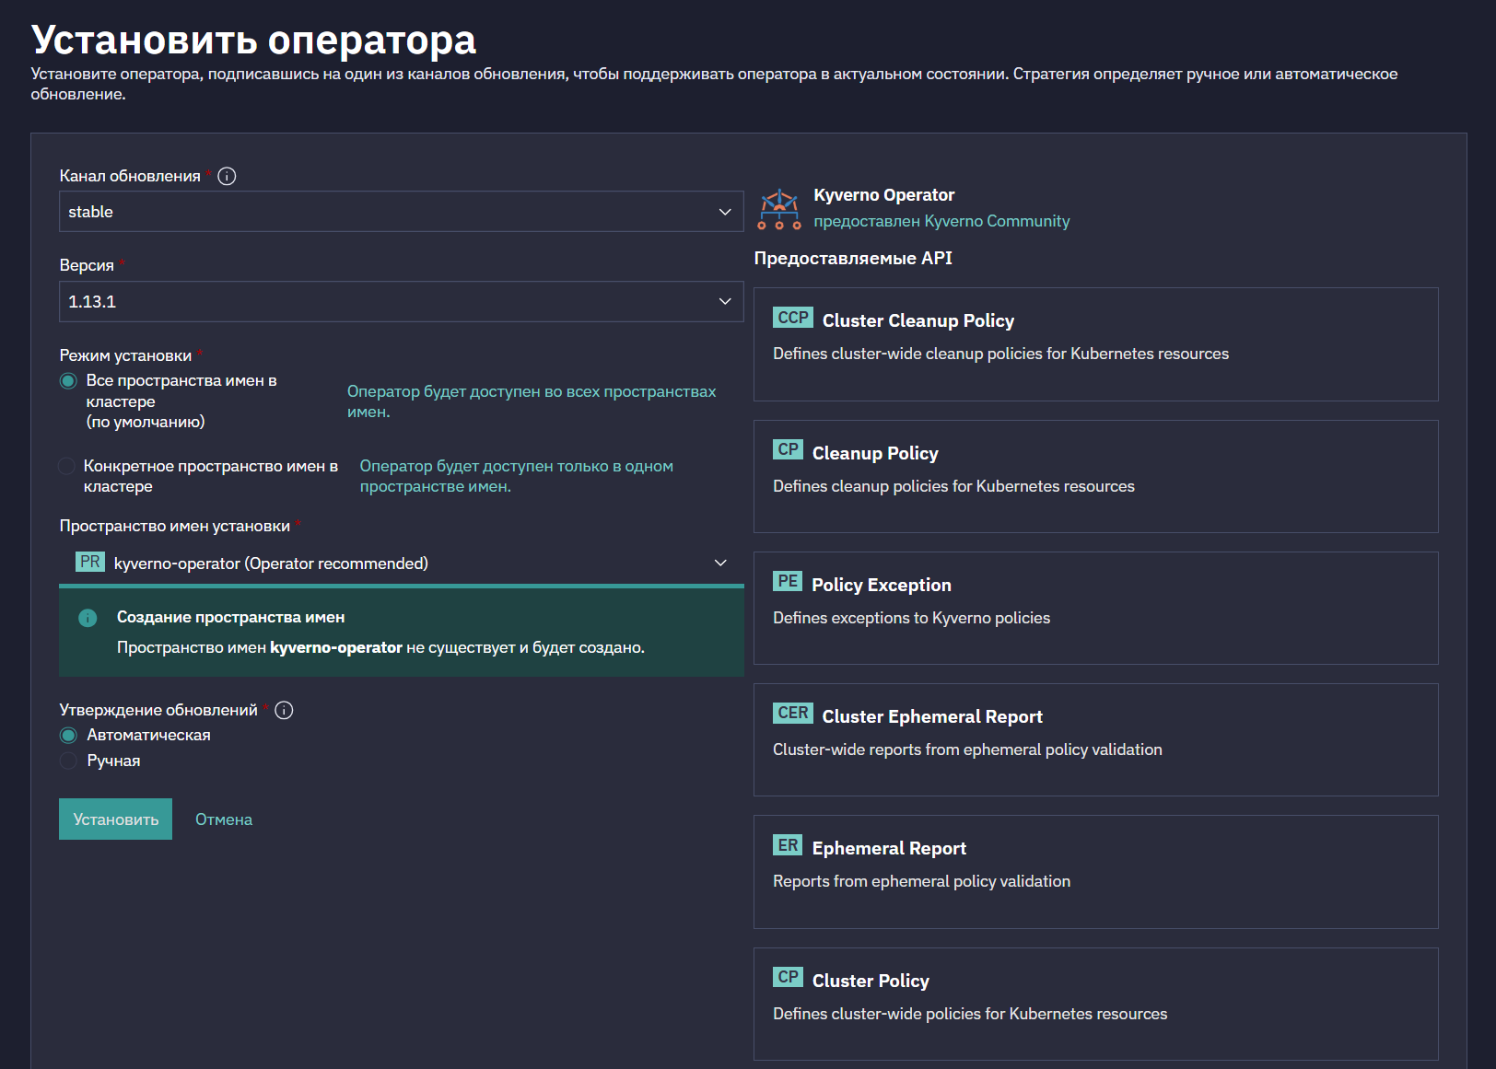Open the stable update channel dropdown
The image size is (1496, 1069).
point(402,212)
